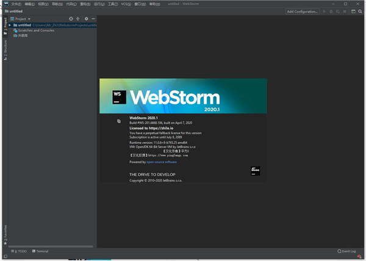Open the 6: TODO tool window
Image resolution: width=366 pixels, height=261 pixels.
(19, 251)
